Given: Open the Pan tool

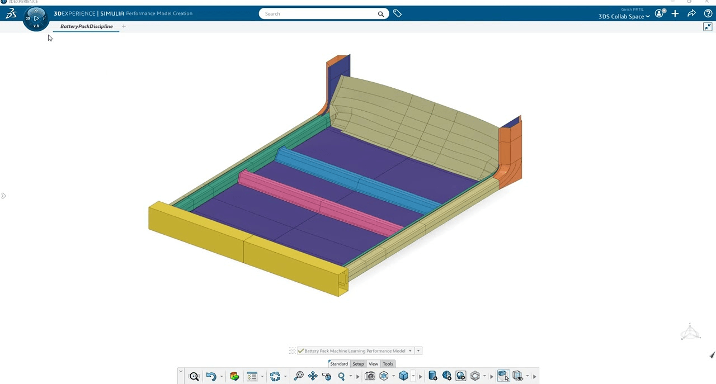Looking at the screenshot, I should coord(313,376).
